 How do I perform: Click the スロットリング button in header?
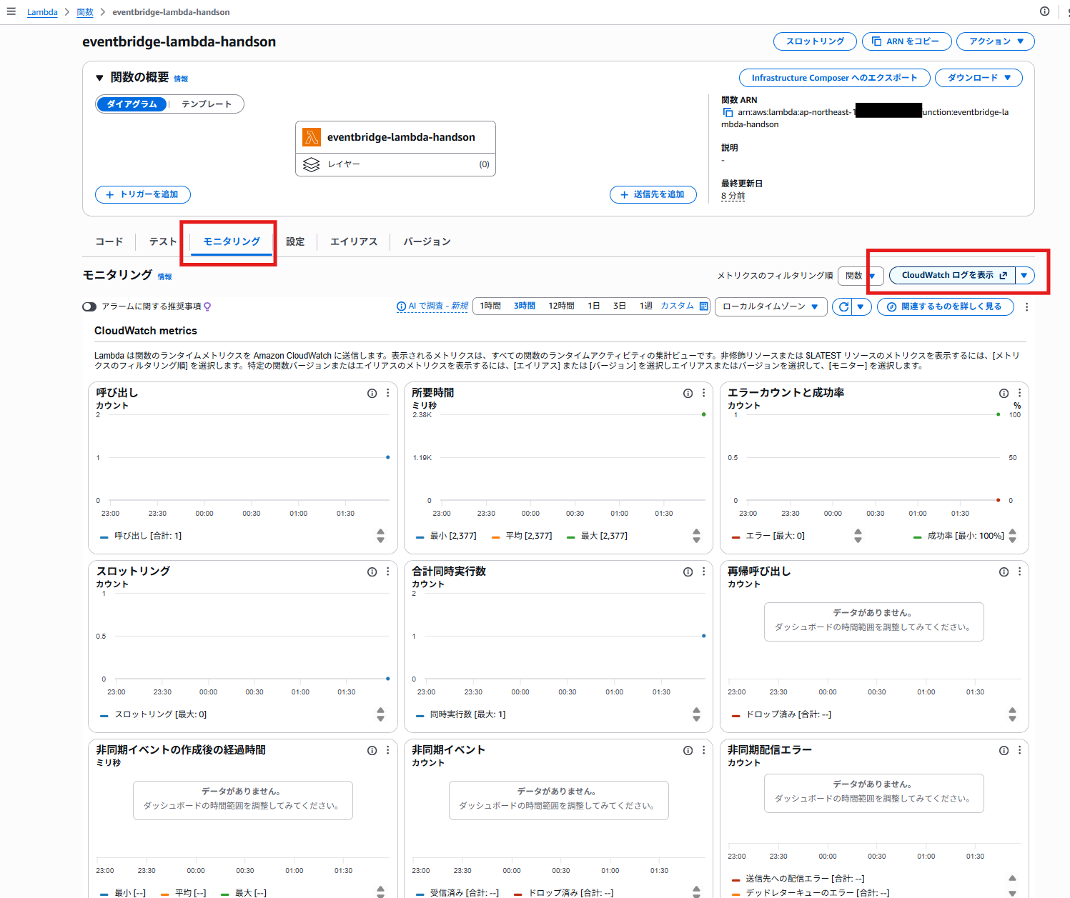[816, 41]
